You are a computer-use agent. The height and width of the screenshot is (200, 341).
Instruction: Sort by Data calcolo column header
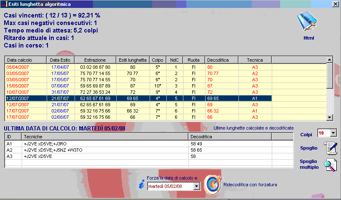pos(26,60)
